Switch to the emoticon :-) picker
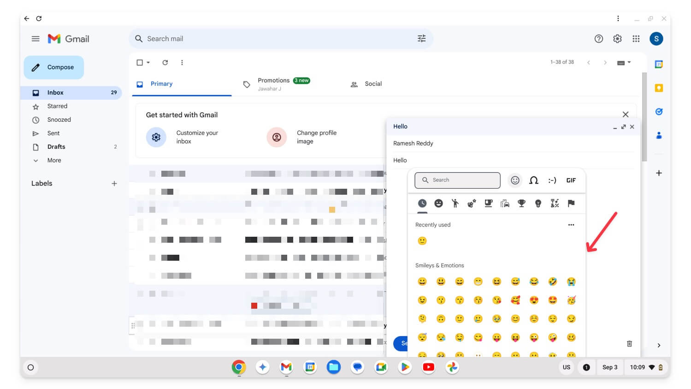691x389 pixels. point(552,180)
